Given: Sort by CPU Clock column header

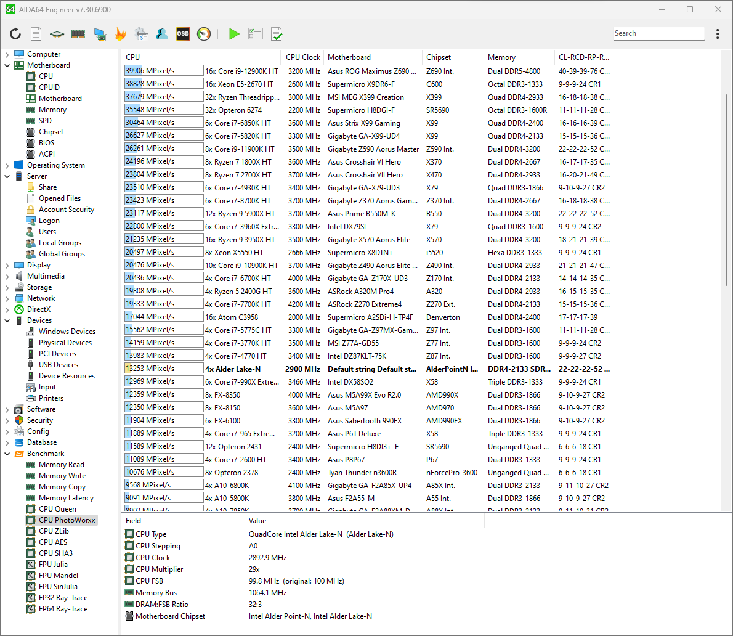Looking at the screenshot, I should point(302,57).
